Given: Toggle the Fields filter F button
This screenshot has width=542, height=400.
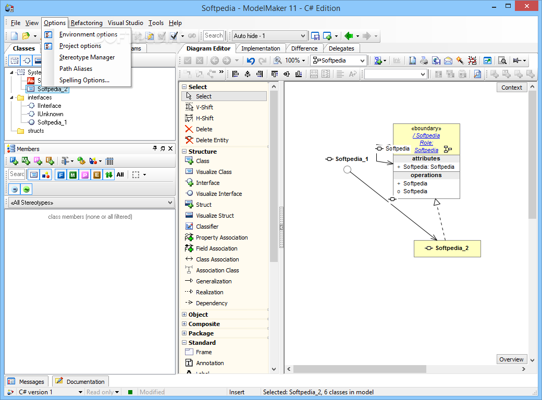Looking at the screenshot, I should tap(61, 175).
